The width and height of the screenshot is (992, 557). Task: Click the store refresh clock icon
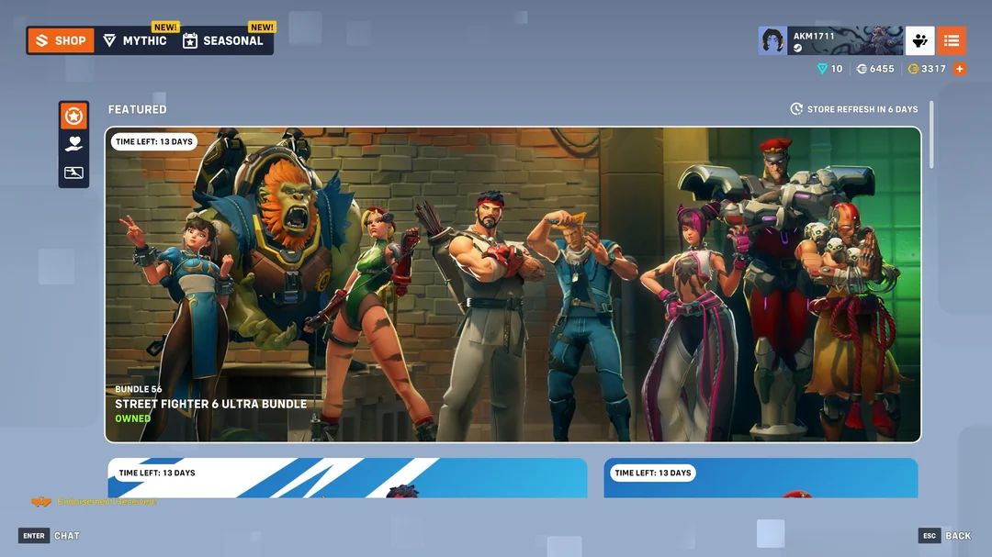tap(795, 108)
